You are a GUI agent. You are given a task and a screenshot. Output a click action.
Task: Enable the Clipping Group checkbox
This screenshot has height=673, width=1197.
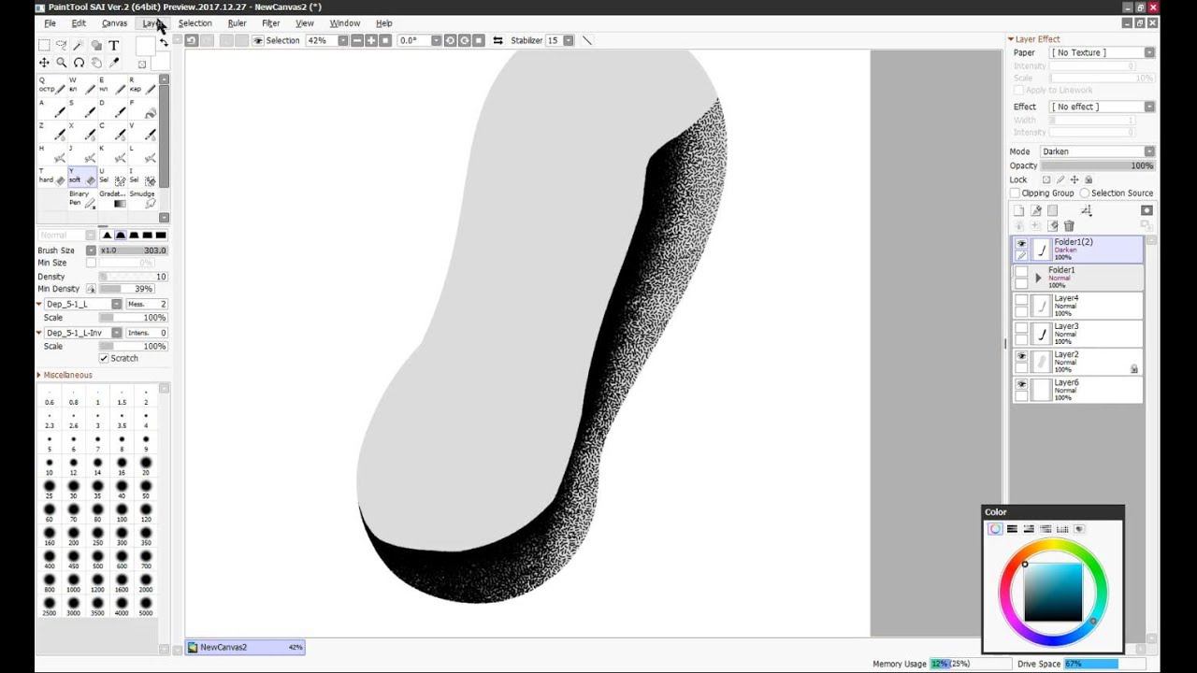(1015, 193)
